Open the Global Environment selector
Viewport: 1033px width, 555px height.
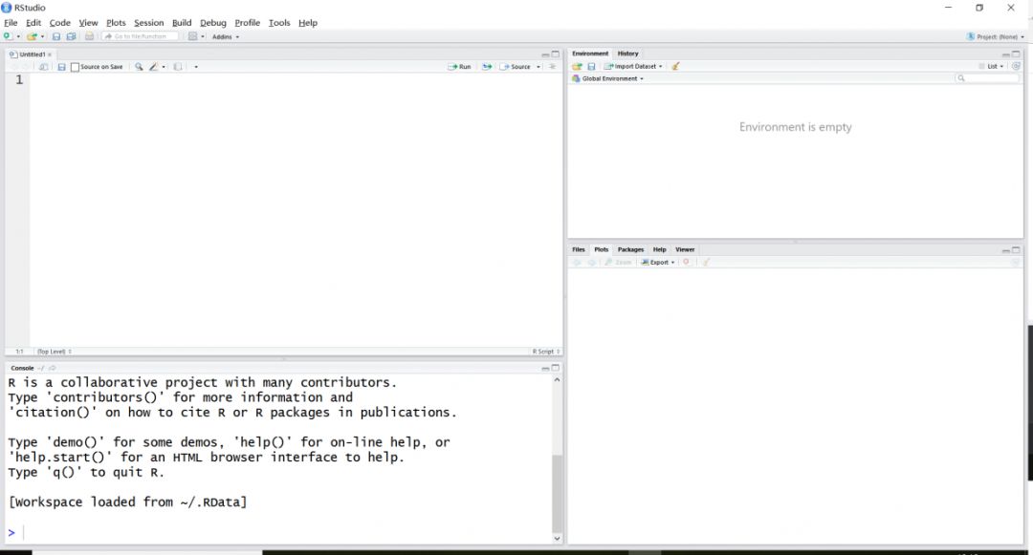click(607, 78)
